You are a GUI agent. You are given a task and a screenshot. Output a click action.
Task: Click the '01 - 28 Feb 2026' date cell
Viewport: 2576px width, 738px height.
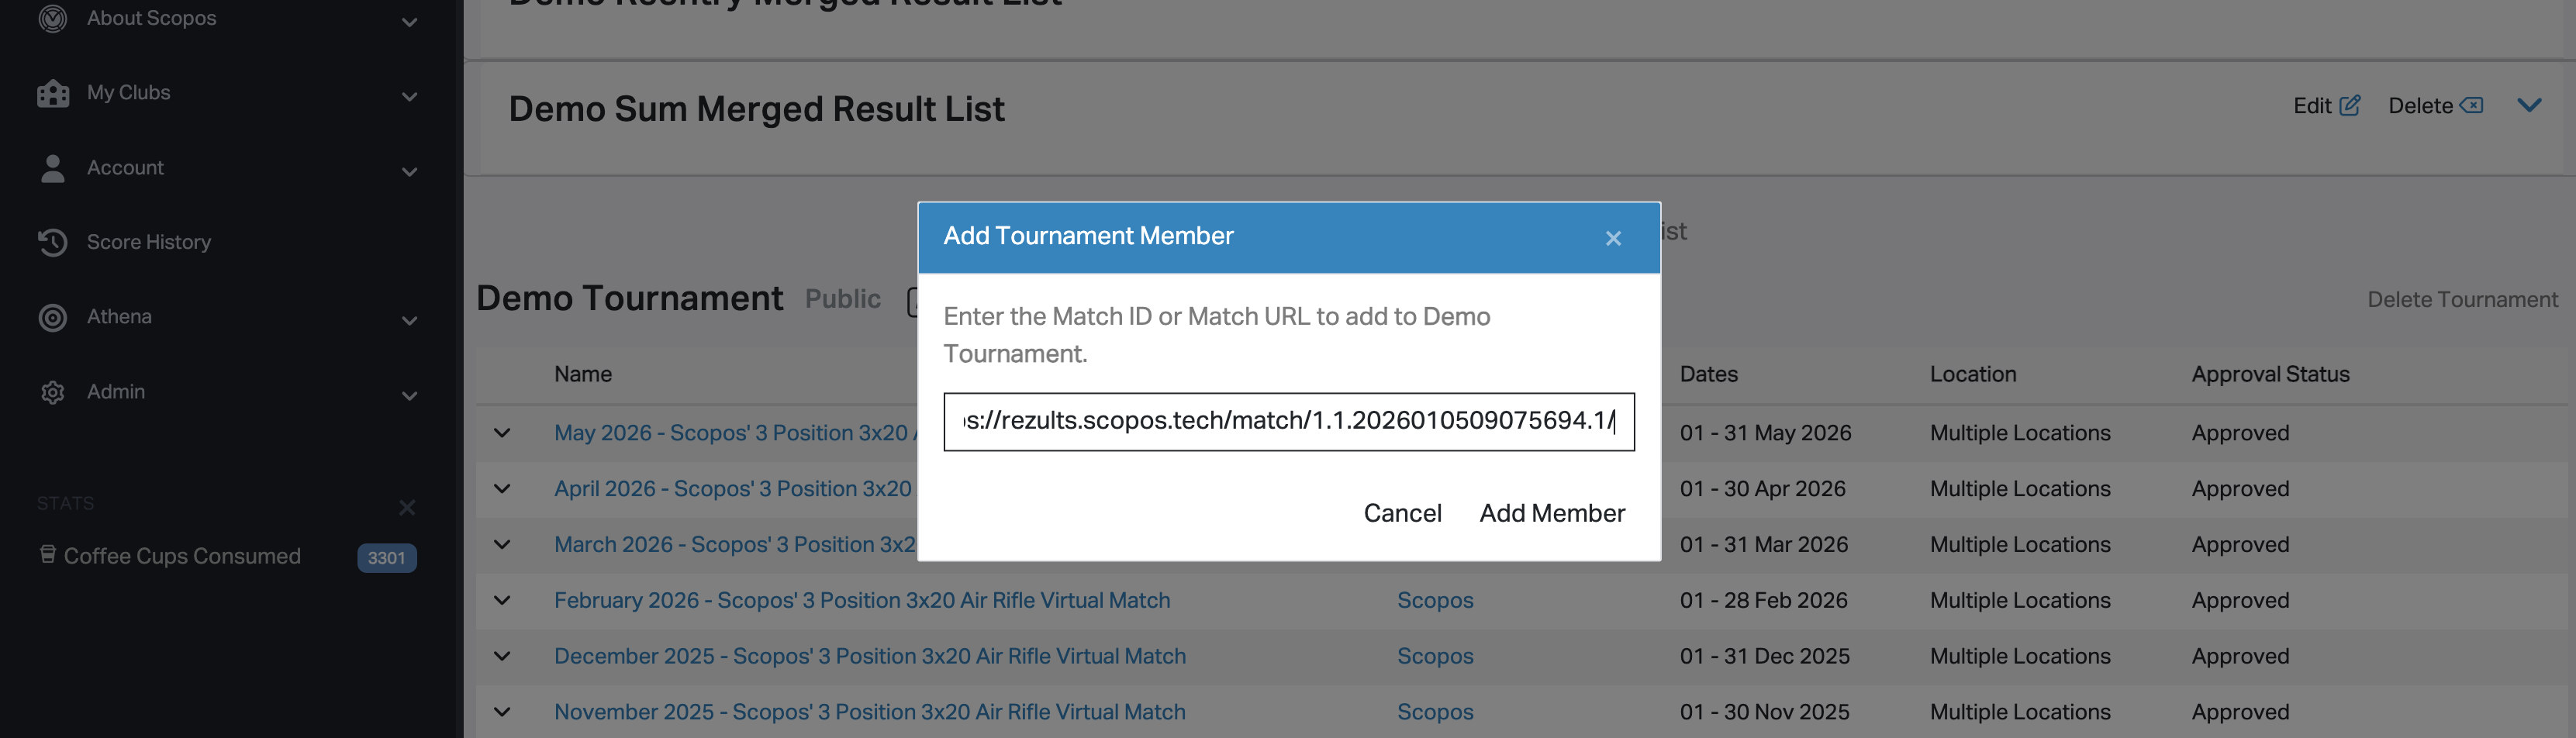coord(1763,601)
